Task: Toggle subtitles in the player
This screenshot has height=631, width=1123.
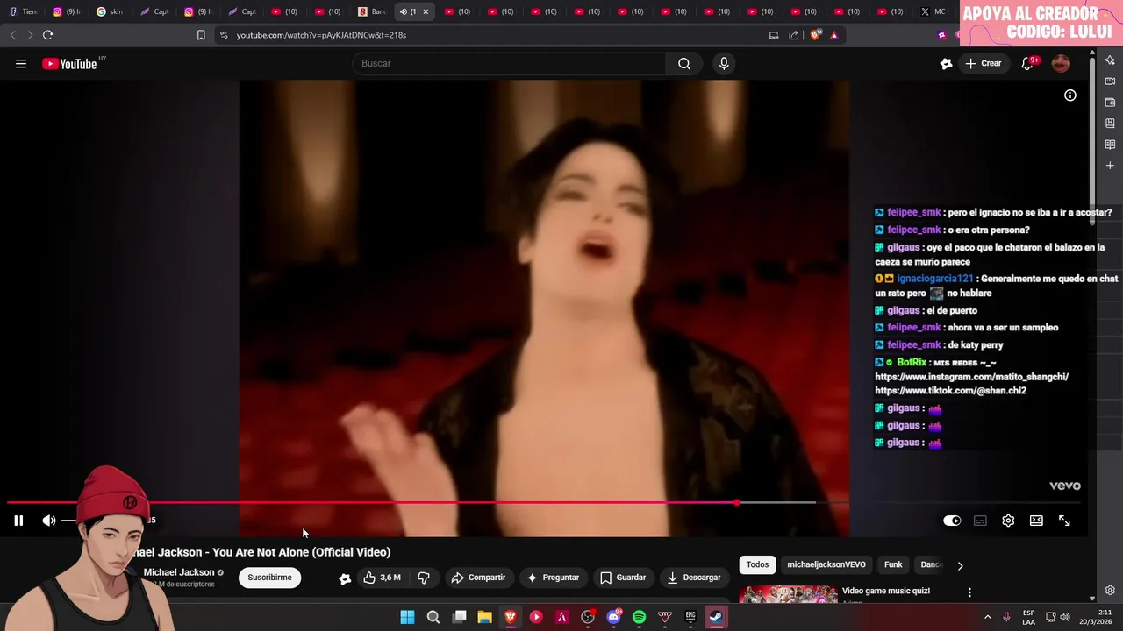Action: point(980,521)
